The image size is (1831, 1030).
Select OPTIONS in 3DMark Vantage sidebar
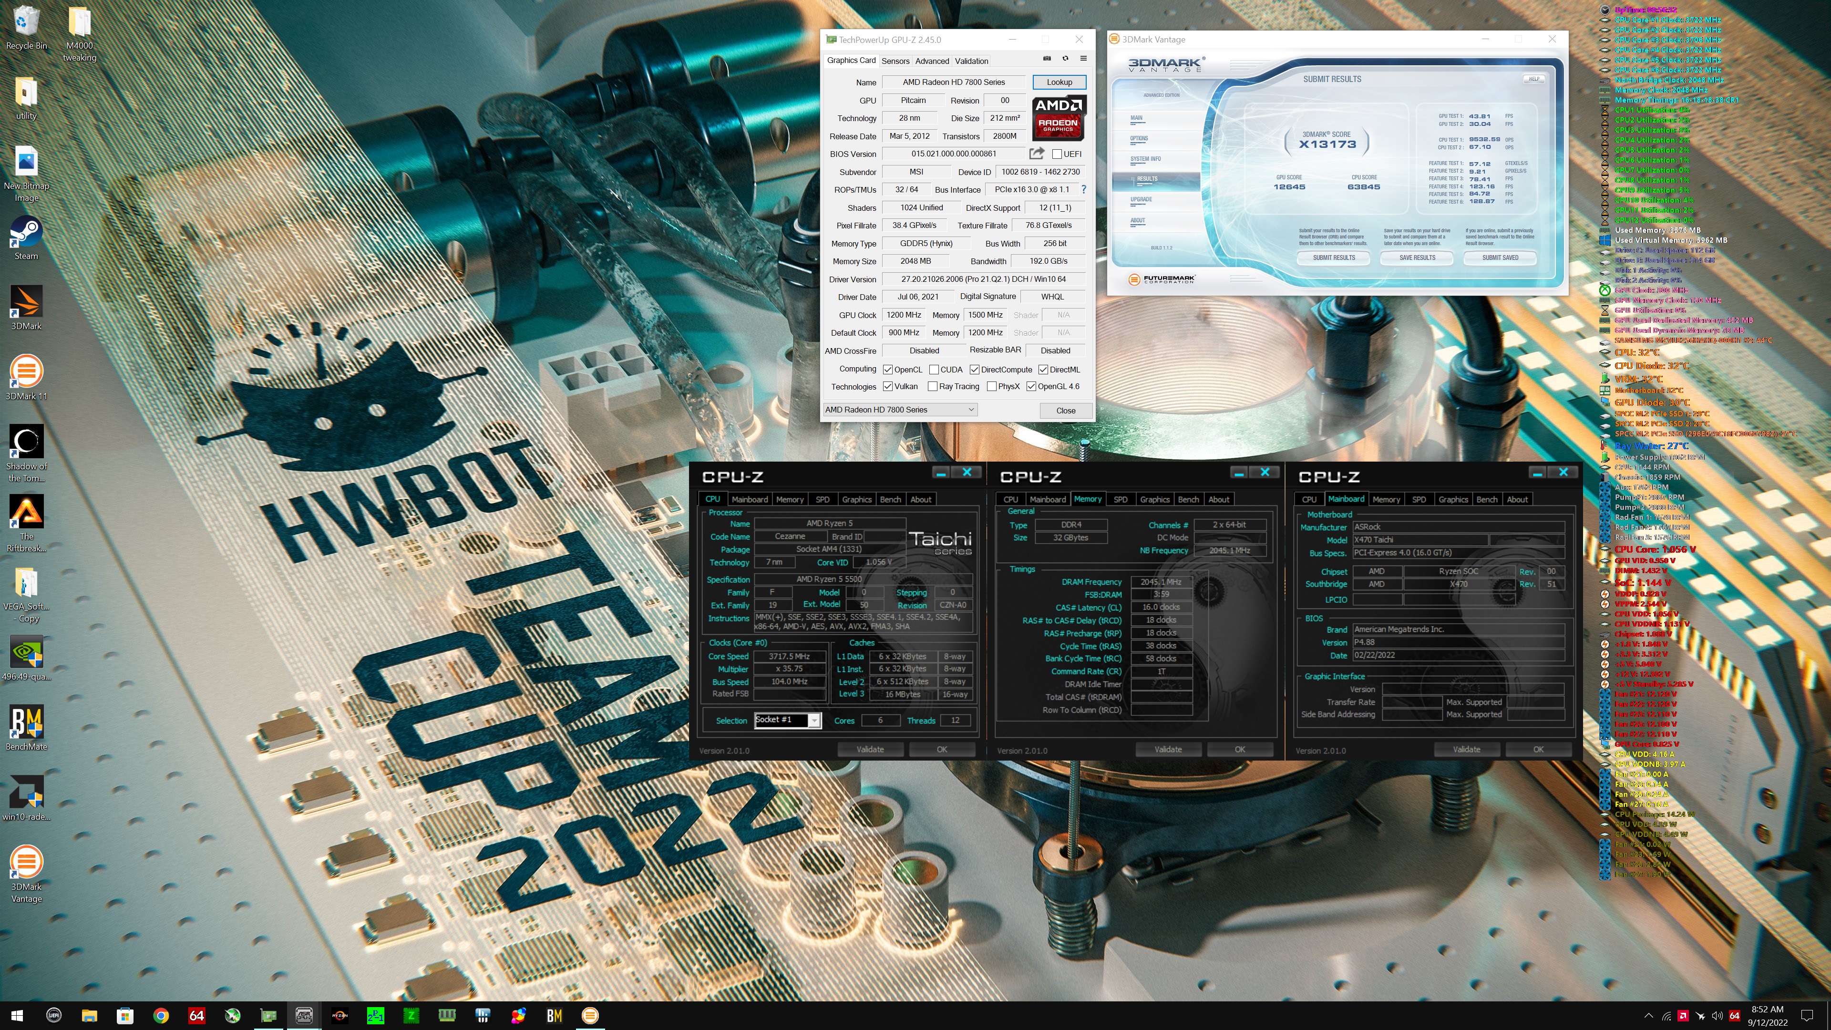[1139, 139]
